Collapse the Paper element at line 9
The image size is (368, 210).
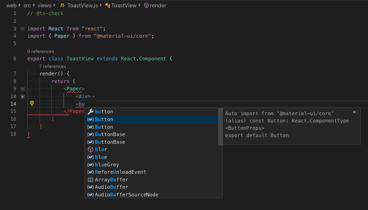[23, 89]
